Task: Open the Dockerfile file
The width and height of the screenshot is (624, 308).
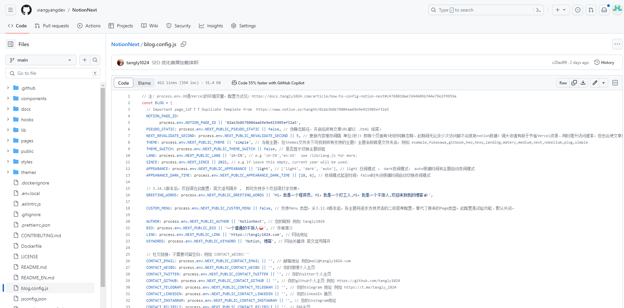Action: tap(31, 246)
